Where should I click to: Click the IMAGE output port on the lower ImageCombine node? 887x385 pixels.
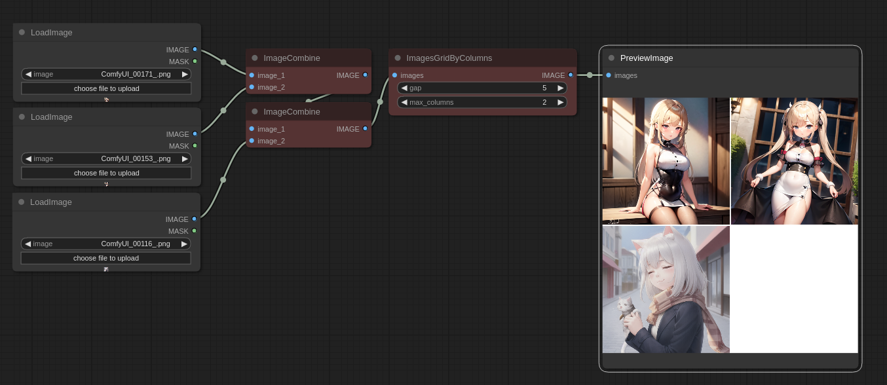click(x=365, y=128)
